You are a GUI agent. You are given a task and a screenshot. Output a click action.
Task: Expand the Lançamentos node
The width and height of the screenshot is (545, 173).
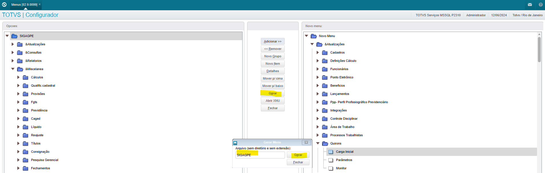(318, 94)
